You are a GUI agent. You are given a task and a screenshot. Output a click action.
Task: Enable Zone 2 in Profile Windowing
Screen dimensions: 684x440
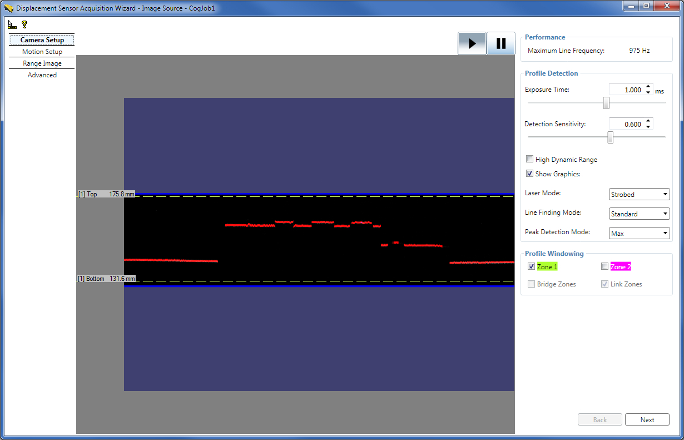604,266
